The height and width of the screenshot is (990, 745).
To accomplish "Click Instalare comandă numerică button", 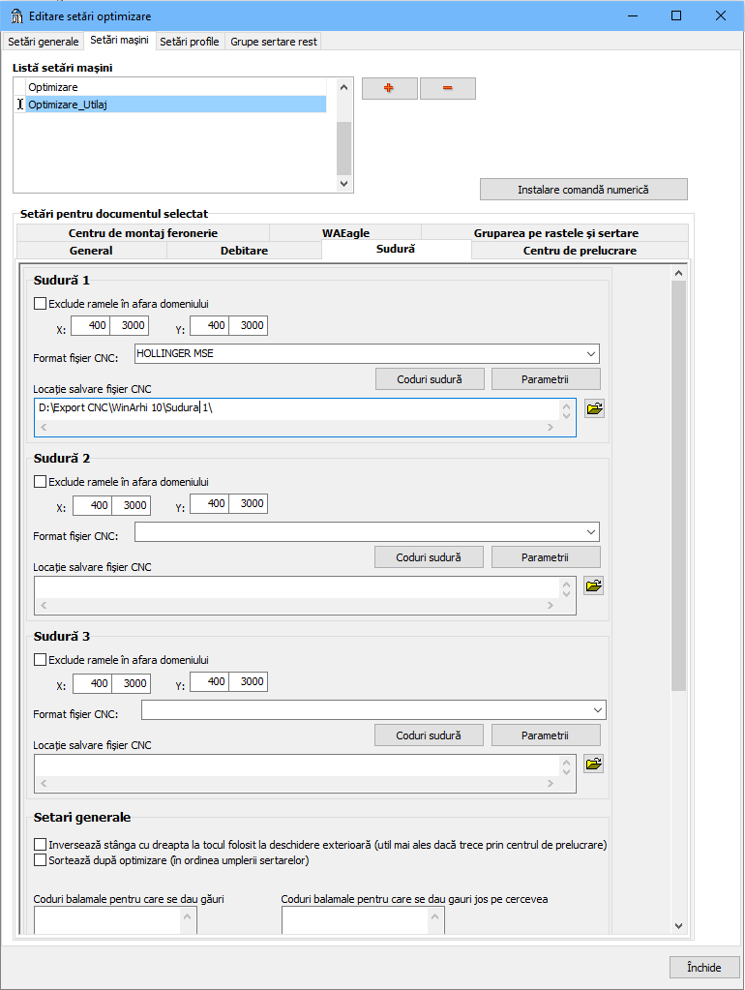I will [x=583, y=190].
